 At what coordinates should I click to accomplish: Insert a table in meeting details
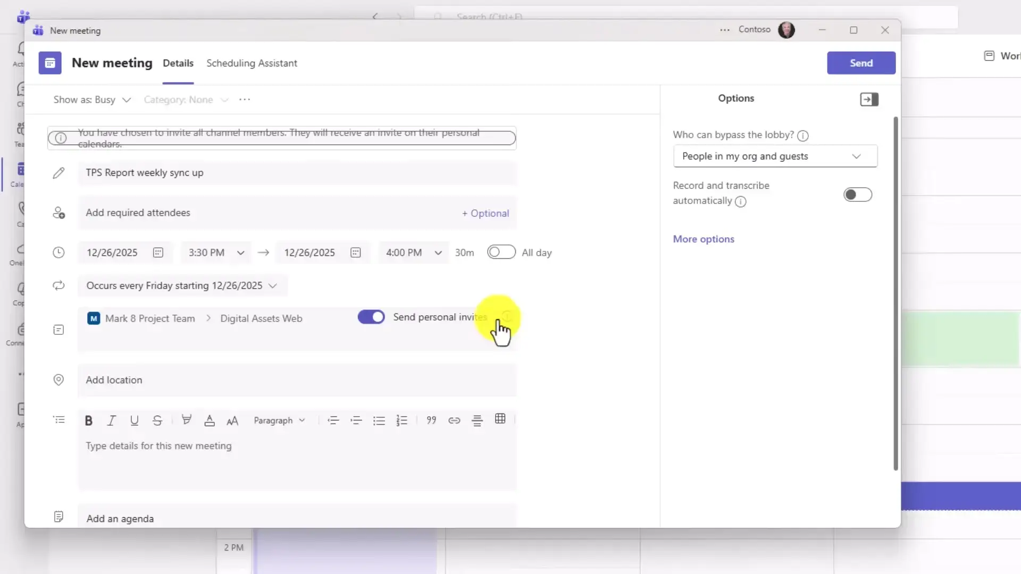[x=500, y=419]
